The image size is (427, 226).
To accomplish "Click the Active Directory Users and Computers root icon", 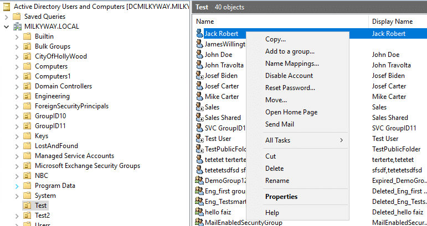I will (7, 7).
